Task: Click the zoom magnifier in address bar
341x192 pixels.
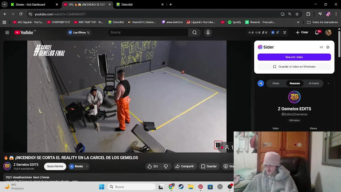Action: (290, 14)
